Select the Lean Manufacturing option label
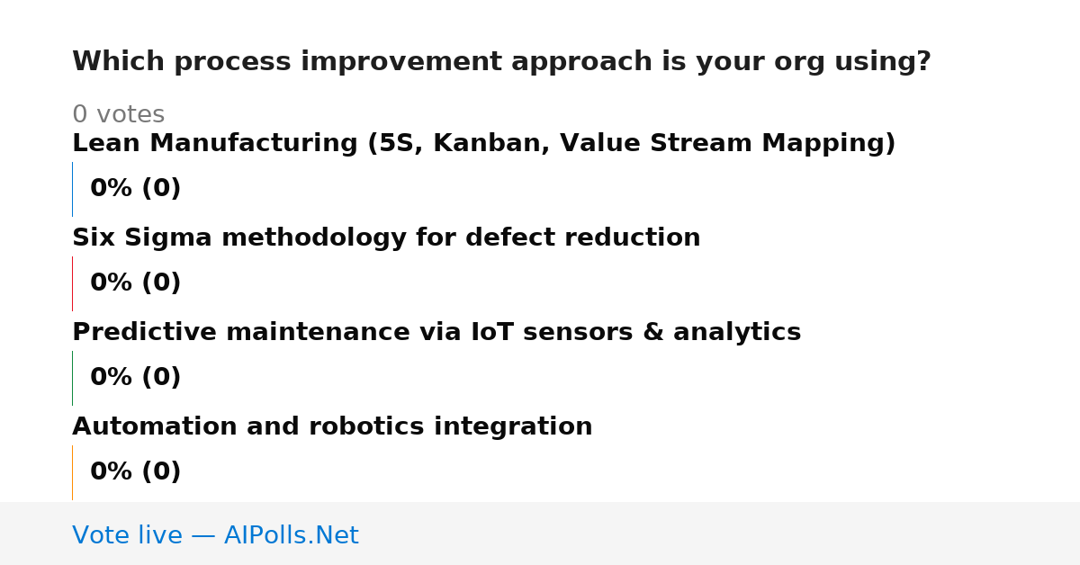 click(483, 144)
